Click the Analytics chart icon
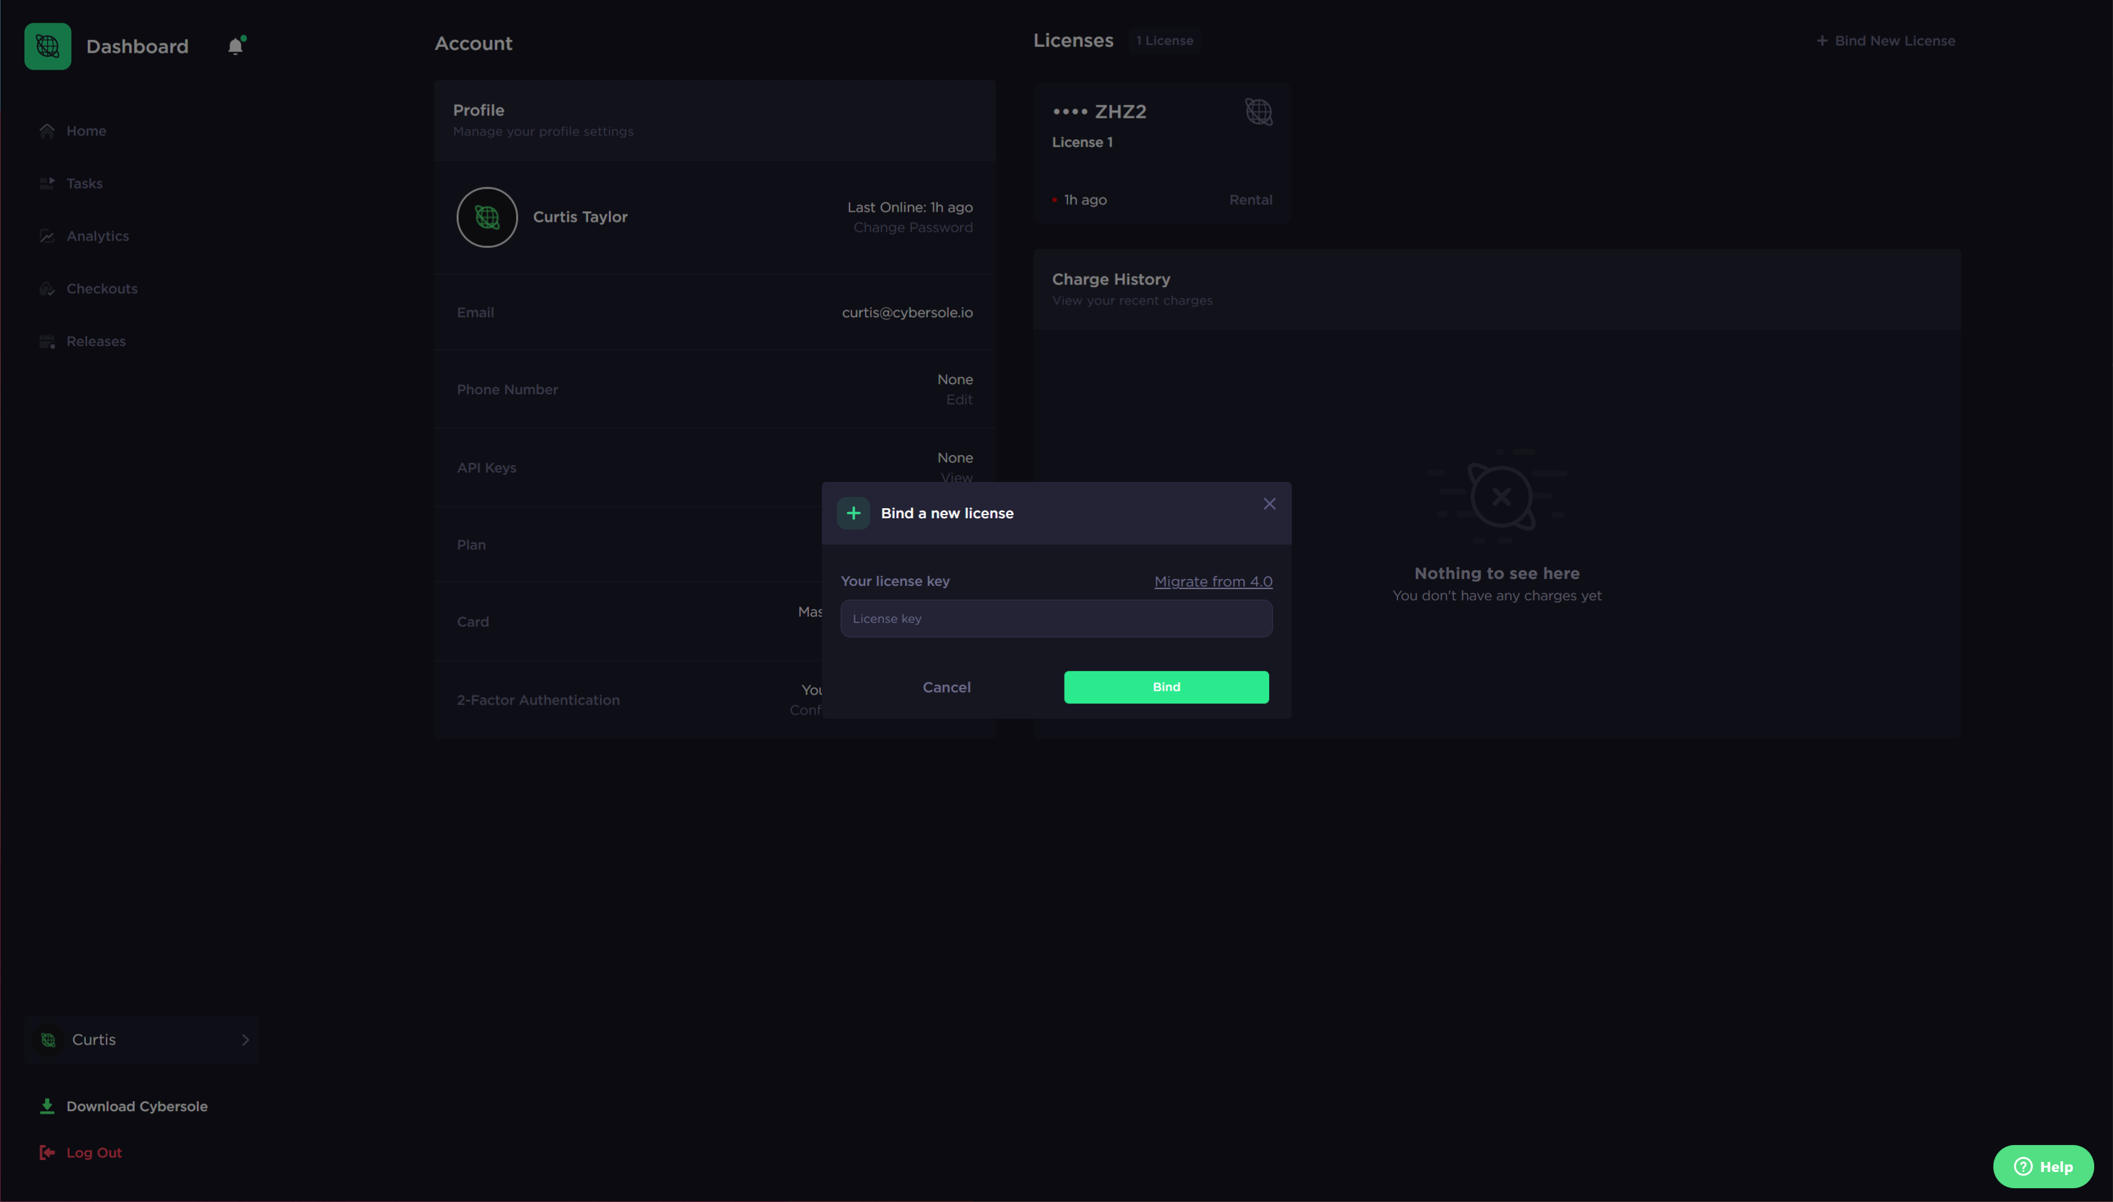Viewport: 2113px width, 1202px height. (47, 236)
